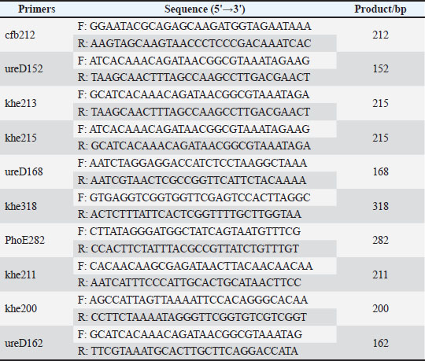Click the khe211 primer label

[20, 274]
